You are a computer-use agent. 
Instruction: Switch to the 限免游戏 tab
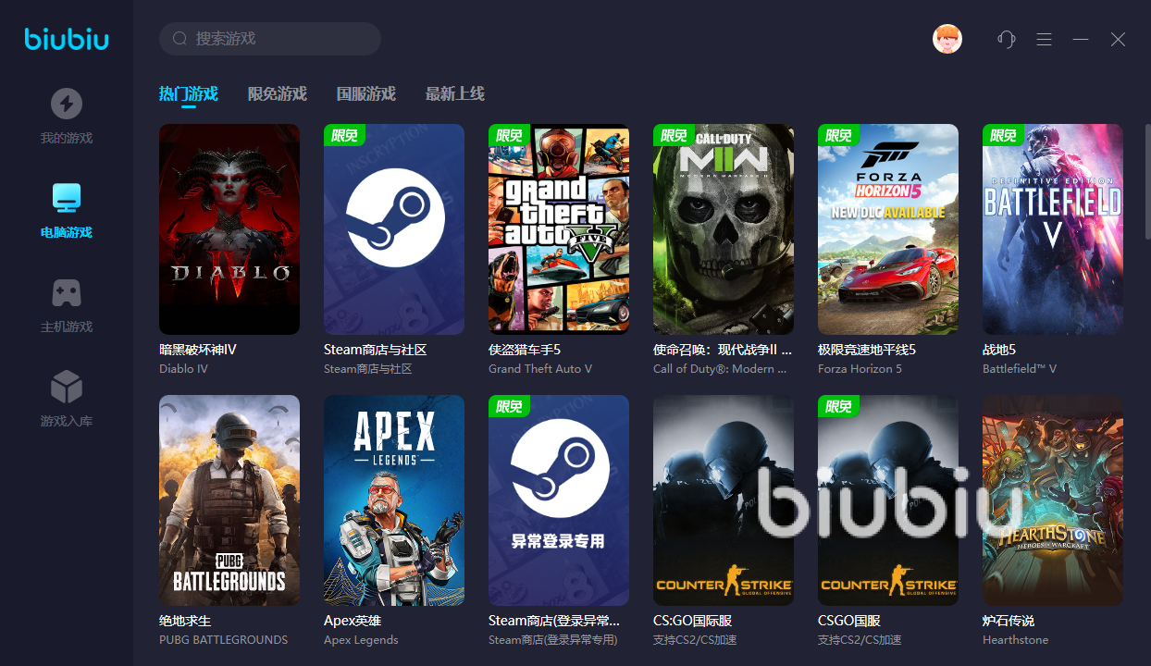[277, 93]
